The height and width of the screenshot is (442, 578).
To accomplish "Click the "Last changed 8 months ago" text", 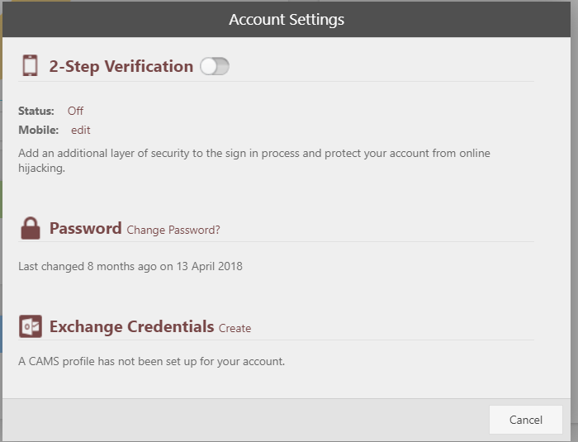I will pos(130,266).
